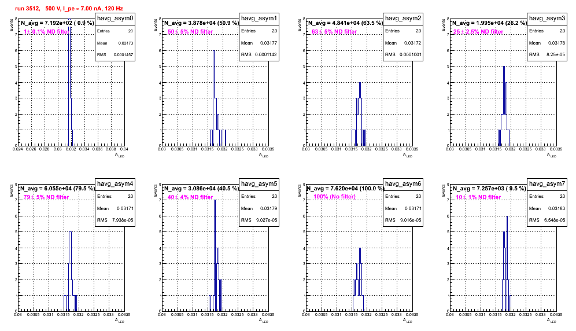Click Entries 20 row in havg_asym6 stats
The width and height of the screenshot is (576, 331).
point(403,196)
